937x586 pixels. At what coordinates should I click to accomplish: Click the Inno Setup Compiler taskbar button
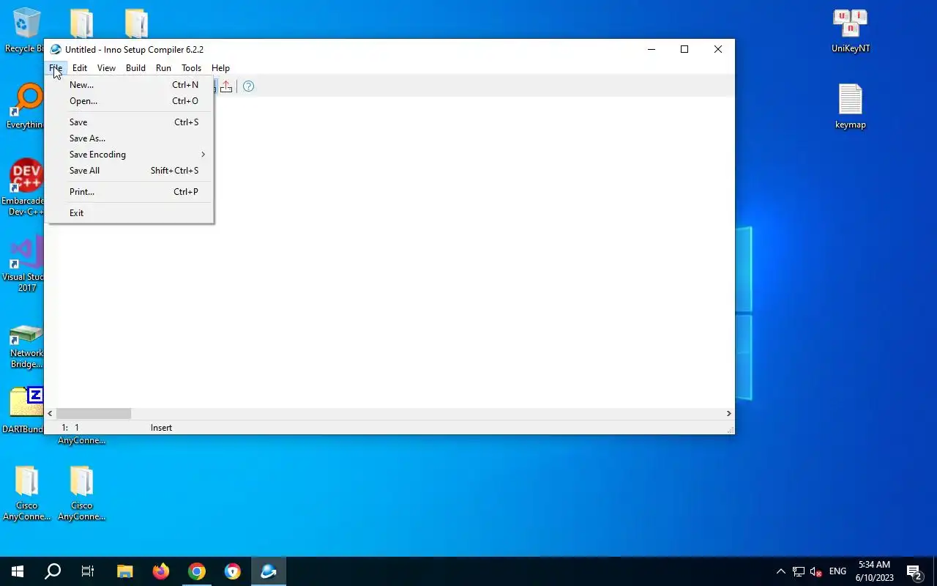(x=269, y=571)
